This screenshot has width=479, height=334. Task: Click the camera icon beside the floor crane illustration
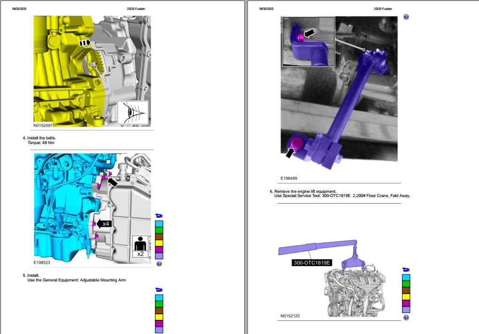tap(406, 270)
